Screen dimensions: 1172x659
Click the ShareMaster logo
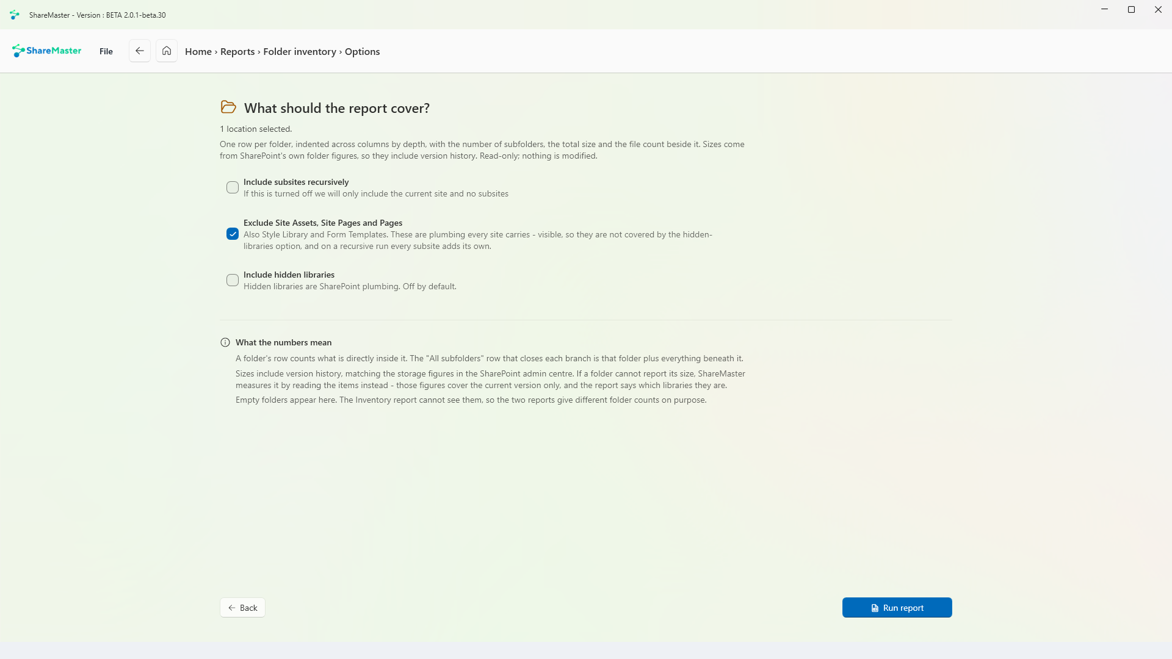pyautogui.click(x=46, y=51)
